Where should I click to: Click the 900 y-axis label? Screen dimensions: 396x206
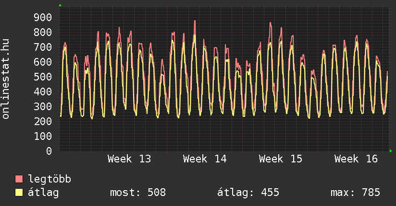(43, 18)
